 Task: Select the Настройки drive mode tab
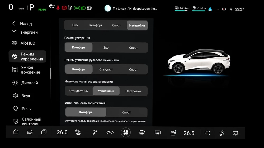click(x=137, y=25)
